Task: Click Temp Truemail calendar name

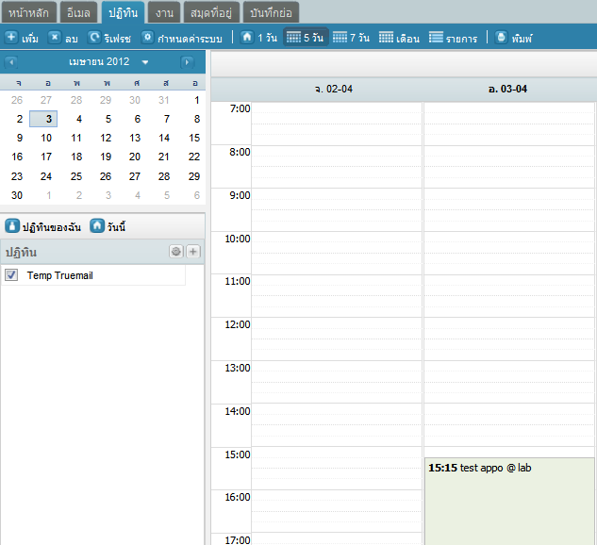Action: (59, 275)
